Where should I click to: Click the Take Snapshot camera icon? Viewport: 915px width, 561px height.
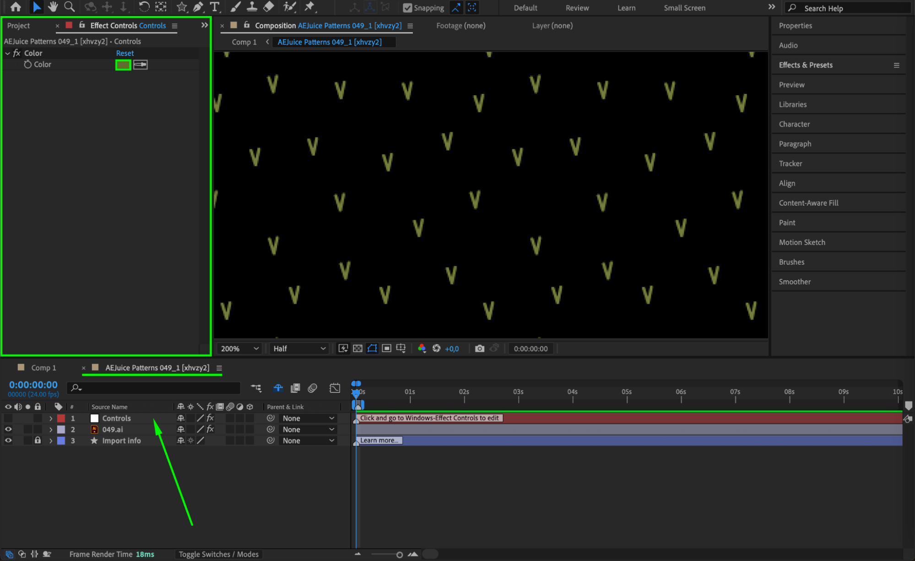click(479, 349)
